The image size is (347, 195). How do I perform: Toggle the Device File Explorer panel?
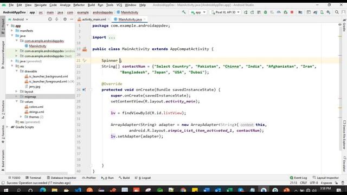(344, 135)
